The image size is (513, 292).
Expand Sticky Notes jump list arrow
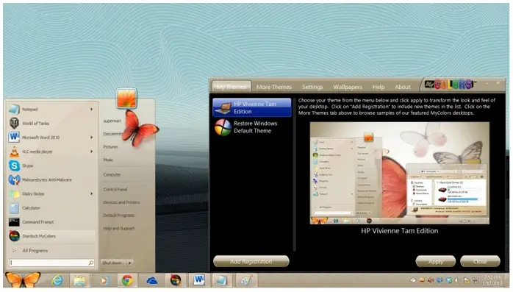point(92,193)
